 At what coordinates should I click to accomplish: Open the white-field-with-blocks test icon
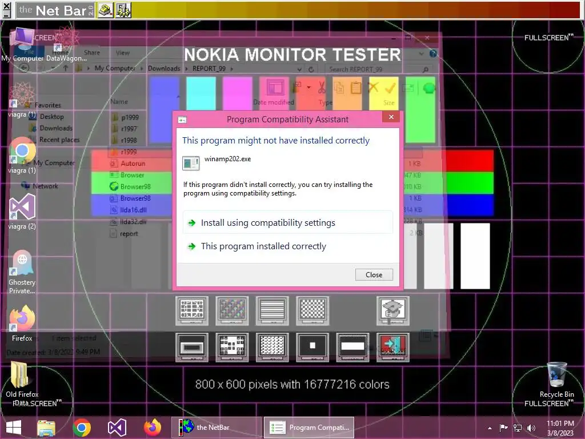tap(232, 347)
